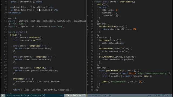The image size is (173, 97).
Task: Click the "vuex" module string
Action: click(x=21, y=24)
